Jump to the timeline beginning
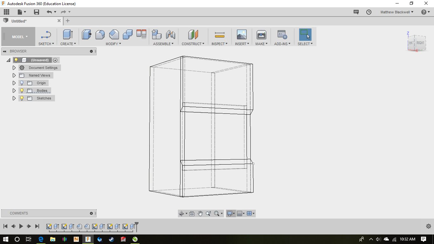This screenshot has width=434, height=244. (5, 226)
